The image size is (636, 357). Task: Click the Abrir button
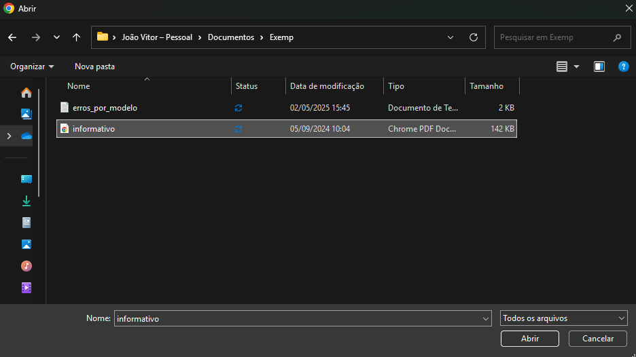[529, 339]
